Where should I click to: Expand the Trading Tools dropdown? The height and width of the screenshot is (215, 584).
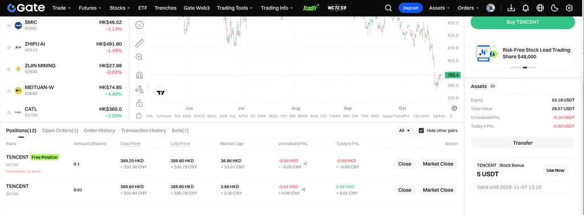[234, 8]
